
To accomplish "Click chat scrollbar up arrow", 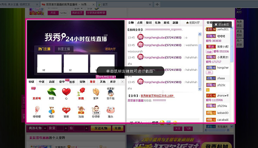I will 200,34.
